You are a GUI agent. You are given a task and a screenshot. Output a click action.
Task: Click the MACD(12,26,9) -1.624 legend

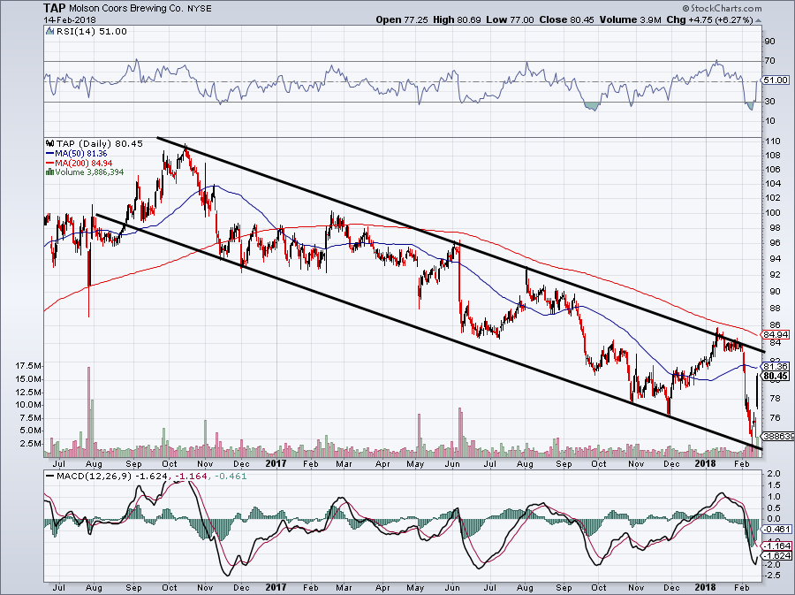[114, 477]
